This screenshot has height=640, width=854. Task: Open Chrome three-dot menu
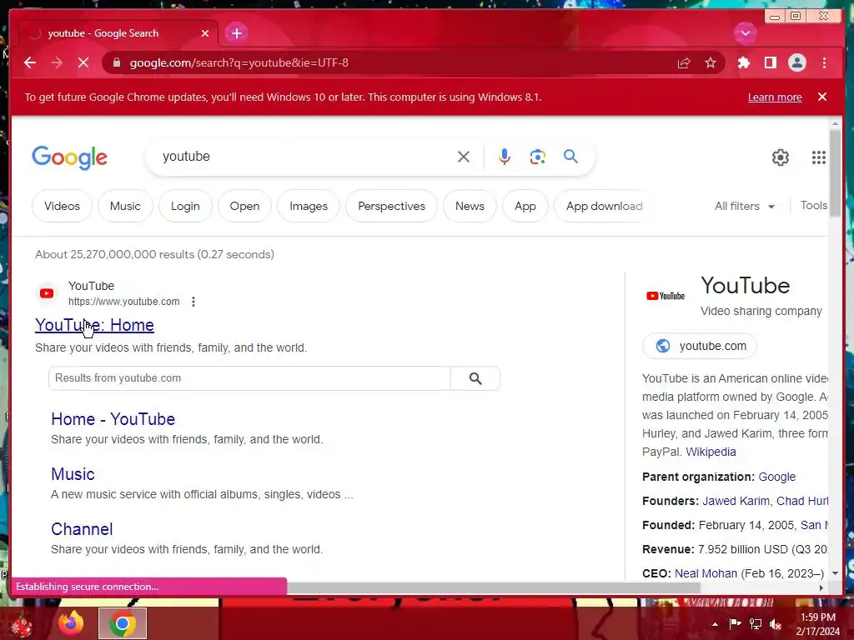(x=824, y=62)
